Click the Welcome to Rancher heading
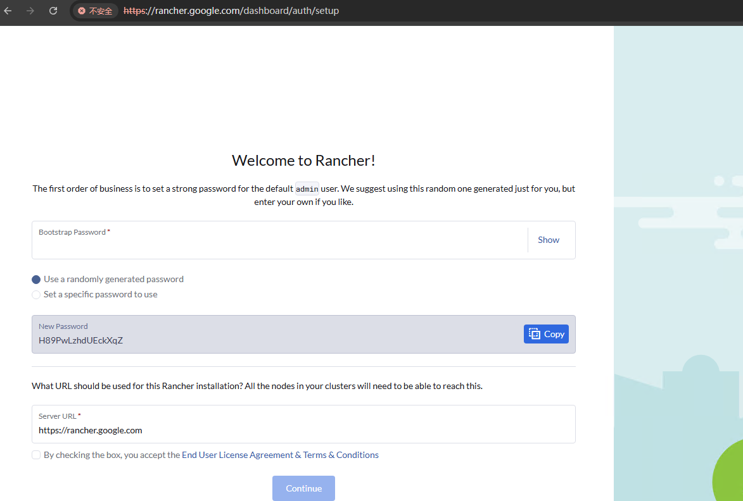This screenshot has width=743, height=501. point(303,160)
